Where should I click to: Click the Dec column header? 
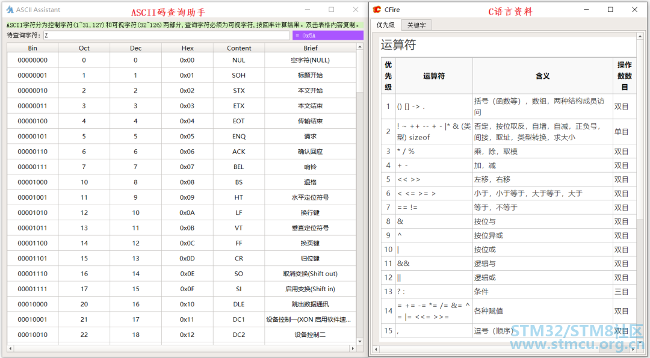coord(135,48)
